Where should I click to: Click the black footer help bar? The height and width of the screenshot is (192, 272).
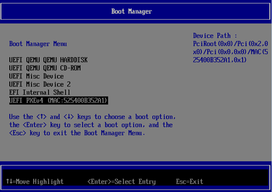pos(136,177)
